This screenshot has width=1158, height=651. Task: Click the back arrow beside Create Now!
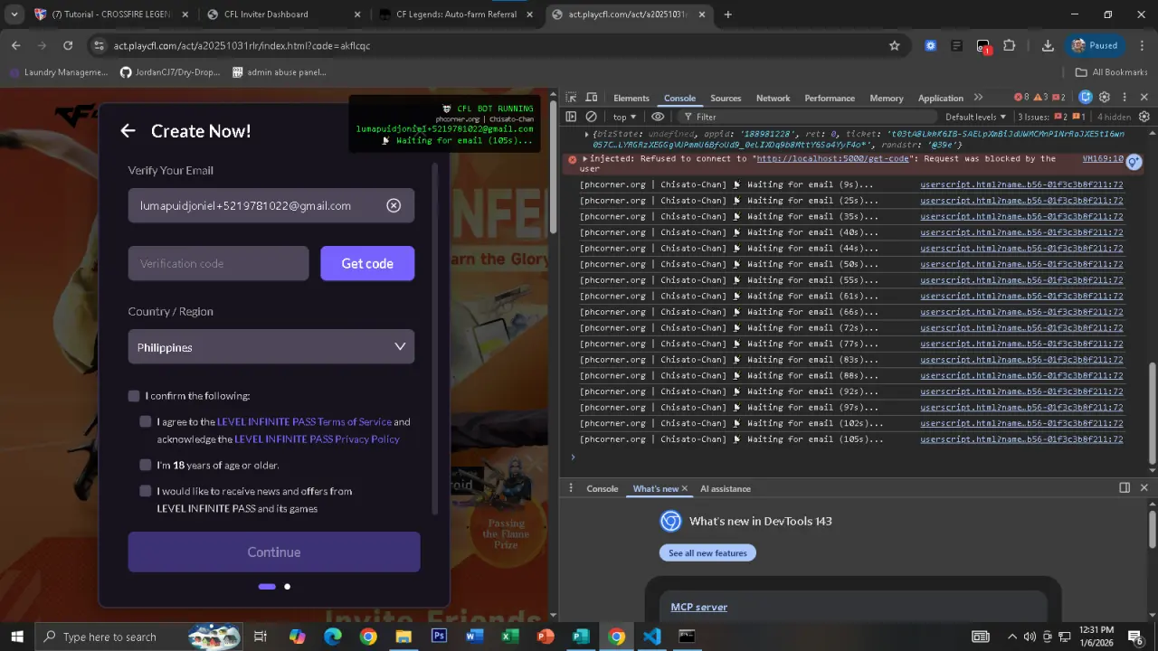(x=128, y=131)
